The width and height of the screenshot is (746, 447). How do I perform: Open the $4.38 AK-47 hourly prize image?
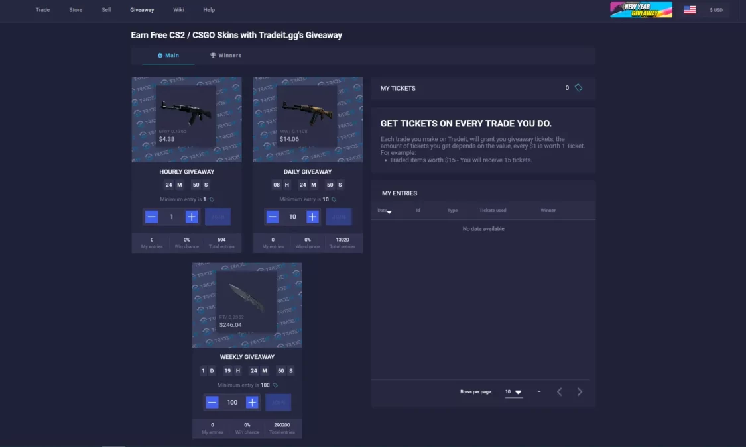pyautogui.click(x=186, y=117)
